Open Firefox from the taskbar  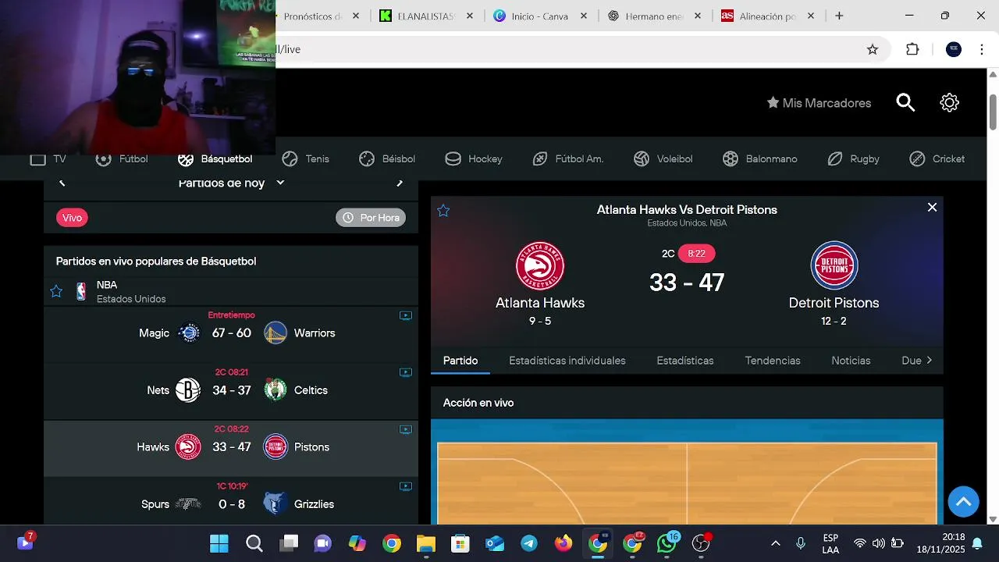pos(563,543)
